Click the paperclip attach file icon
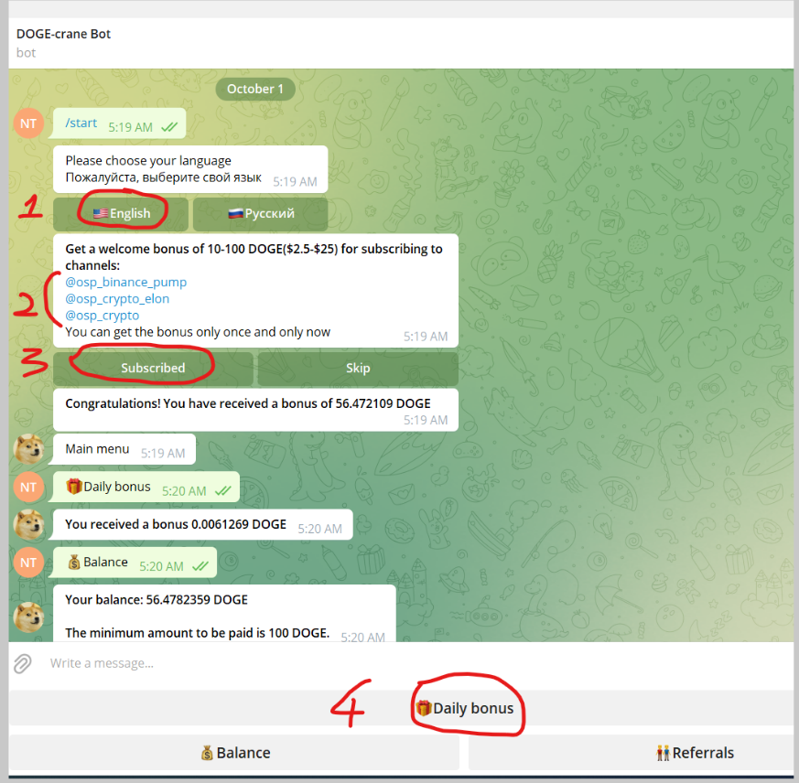This screenshot has width=799, height=783. point(22,663)
